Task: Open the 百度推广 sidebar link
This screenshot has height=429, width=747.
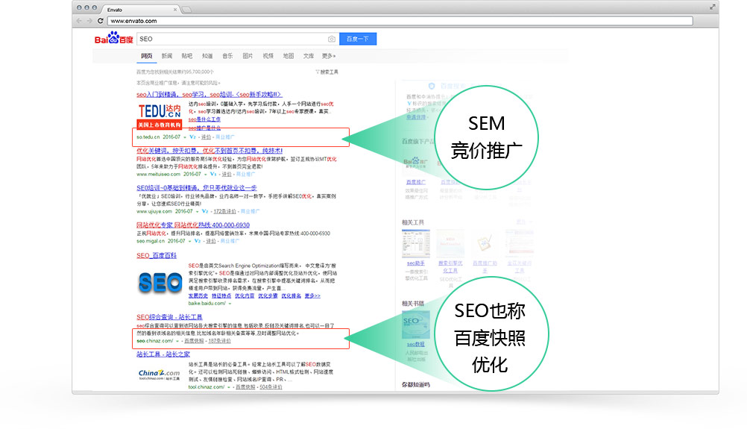Action: click(x=416, y=182)
